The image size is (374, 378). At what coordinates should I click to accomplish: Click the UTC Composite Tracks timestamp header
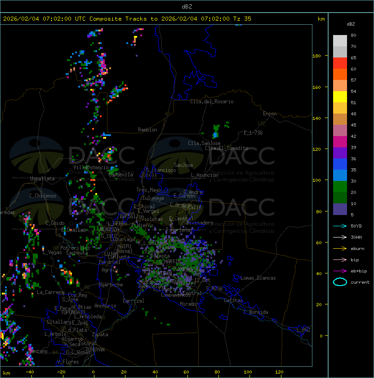(127, 19)
